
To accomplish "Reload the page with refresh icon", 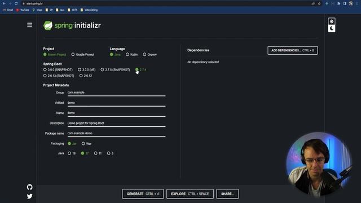I will click(x=16, y=3).
